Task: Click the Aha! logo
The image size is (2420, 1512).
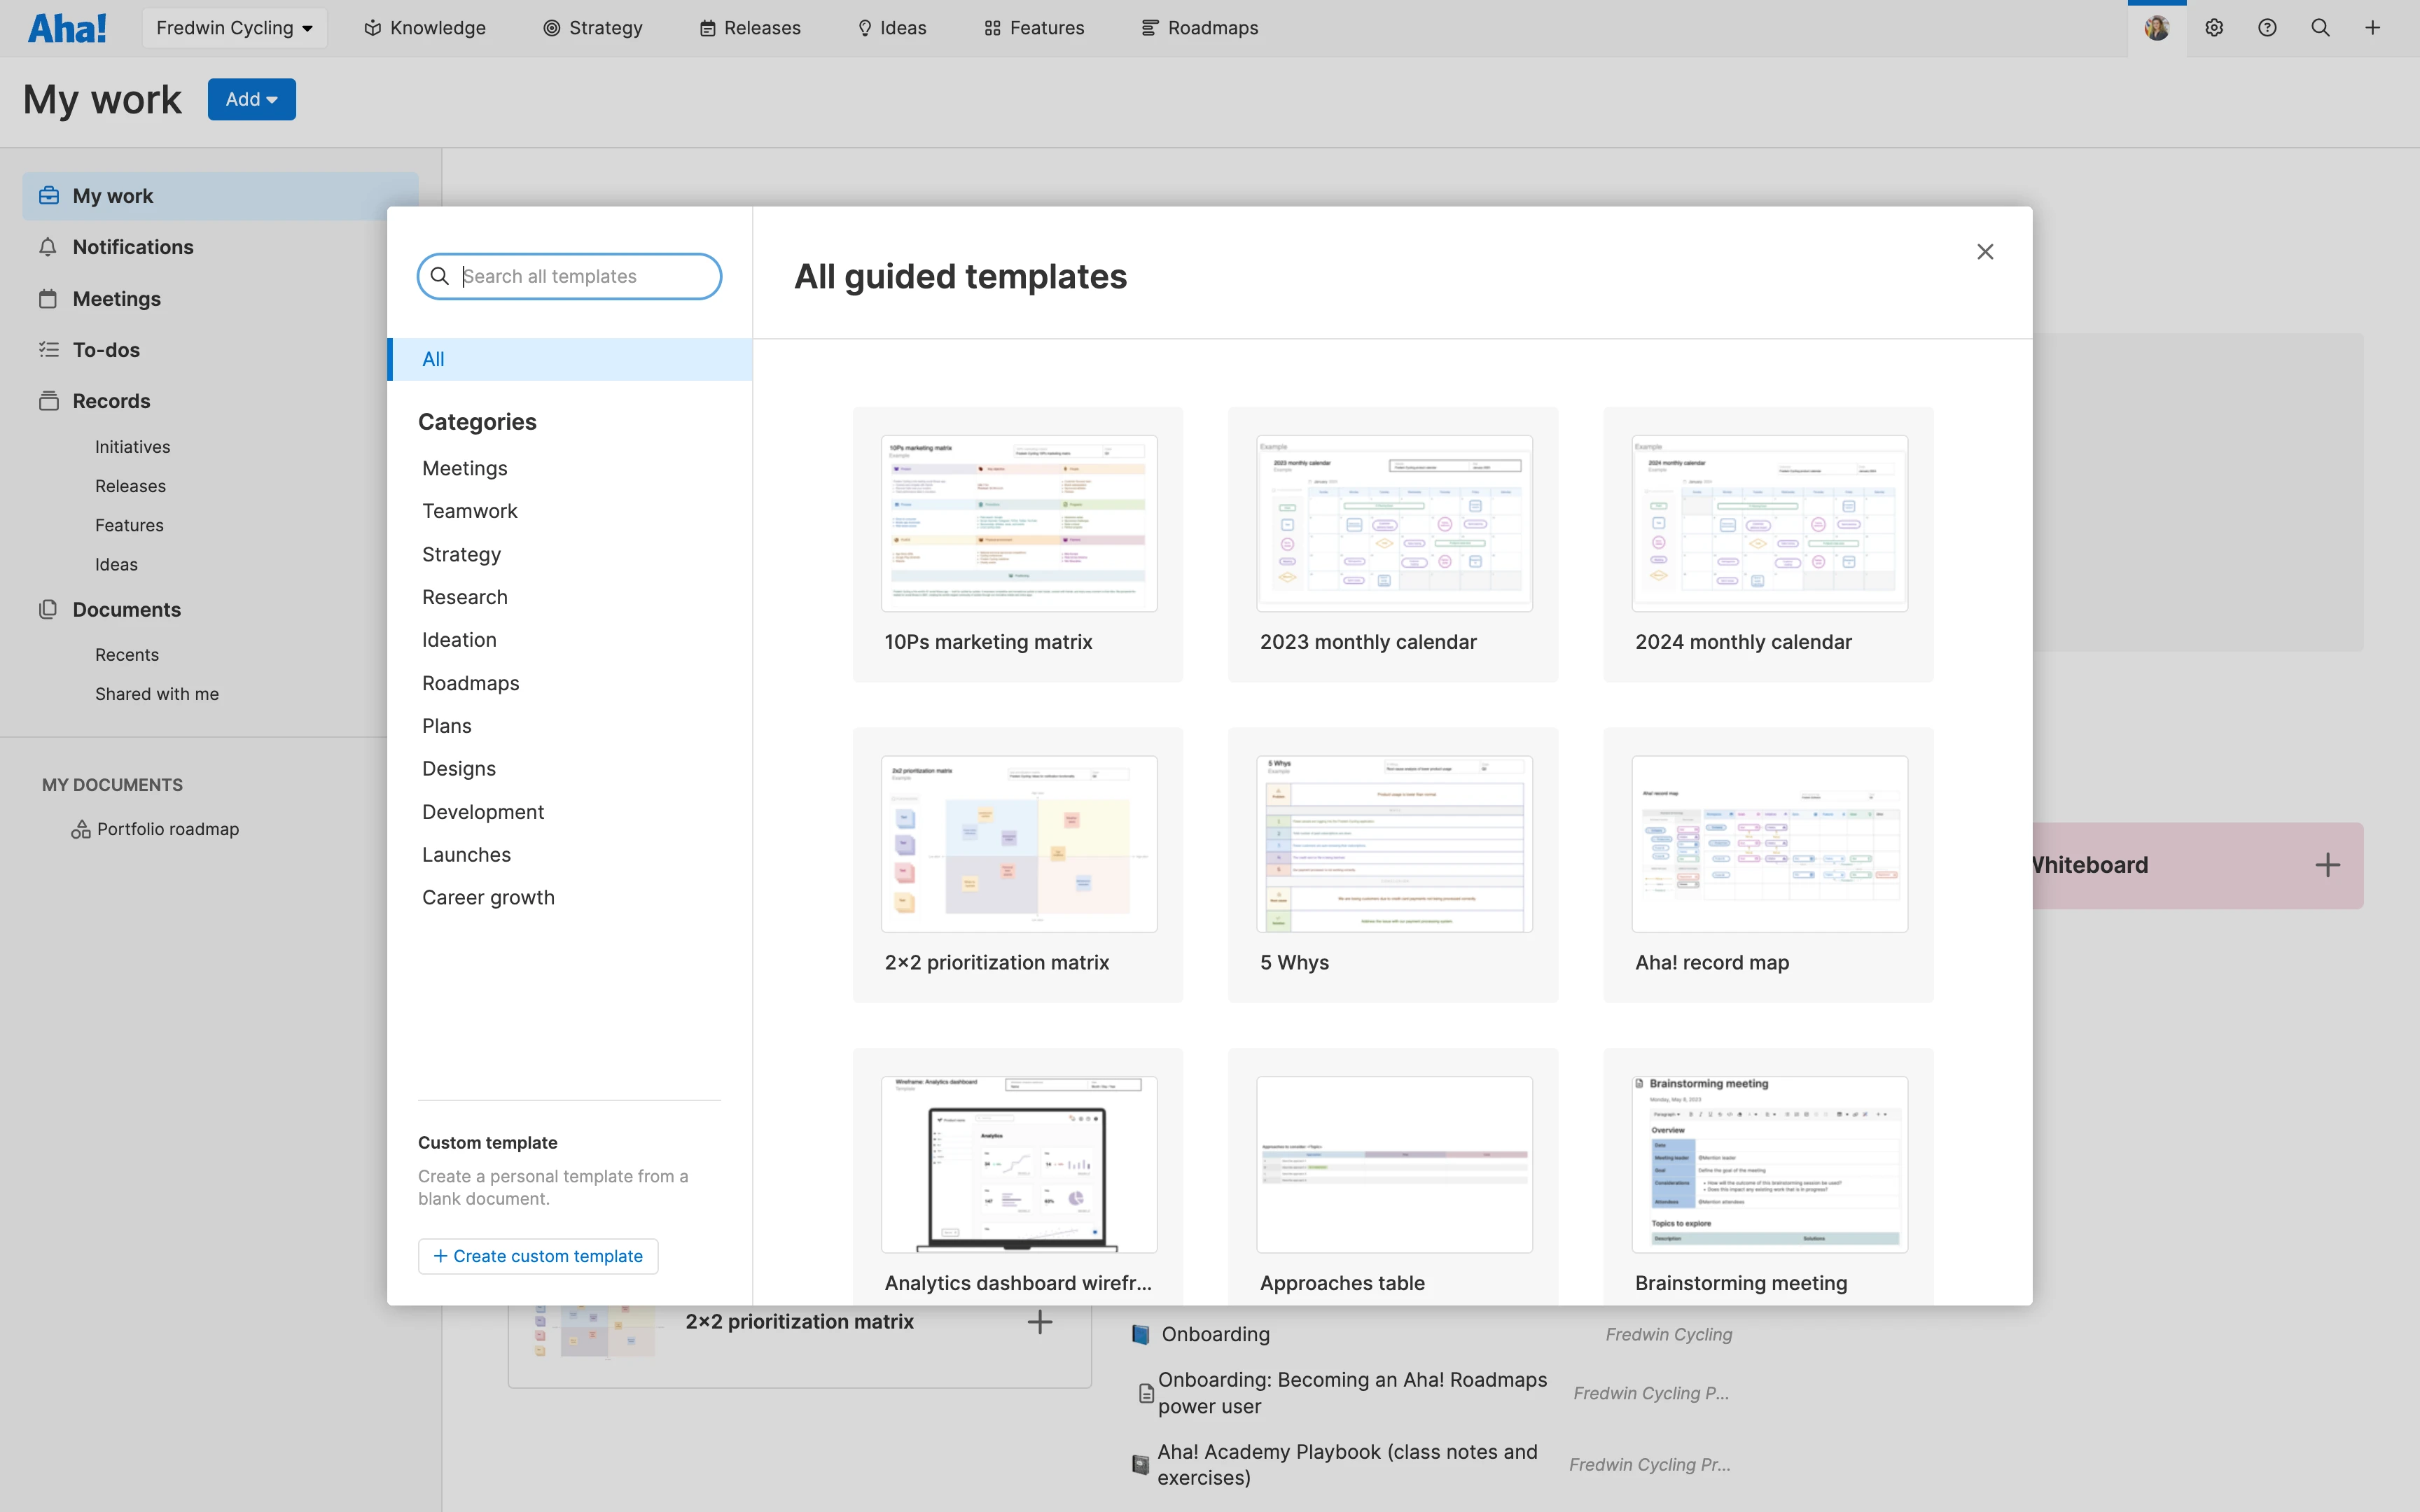Action: (x=67, y=28)
